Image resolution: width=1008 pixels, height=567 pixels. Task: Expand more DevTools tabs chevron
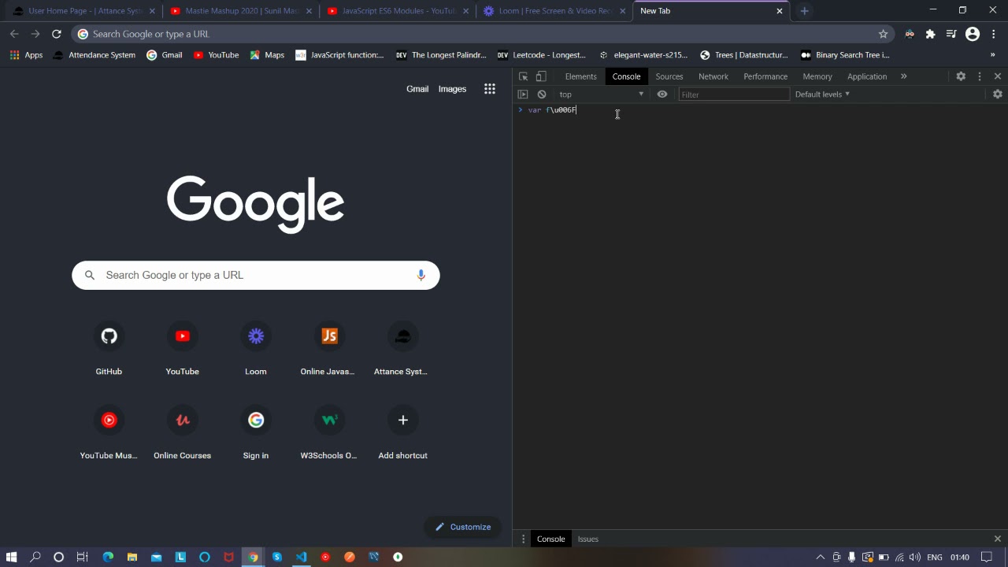point(904,76)
